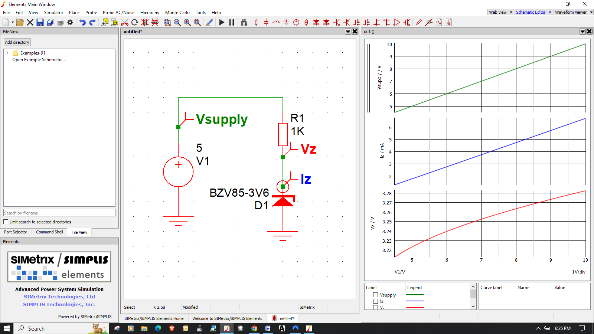This screenshot has height=334, width=594.
Task: Rotate the component with the circular arrow icon
Action: click(135, 22)
